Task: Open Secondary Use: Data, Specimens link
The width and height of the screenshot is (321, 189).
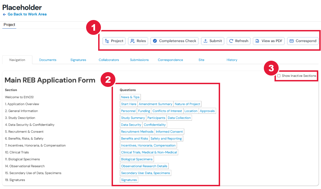Action: pos(145,173)
